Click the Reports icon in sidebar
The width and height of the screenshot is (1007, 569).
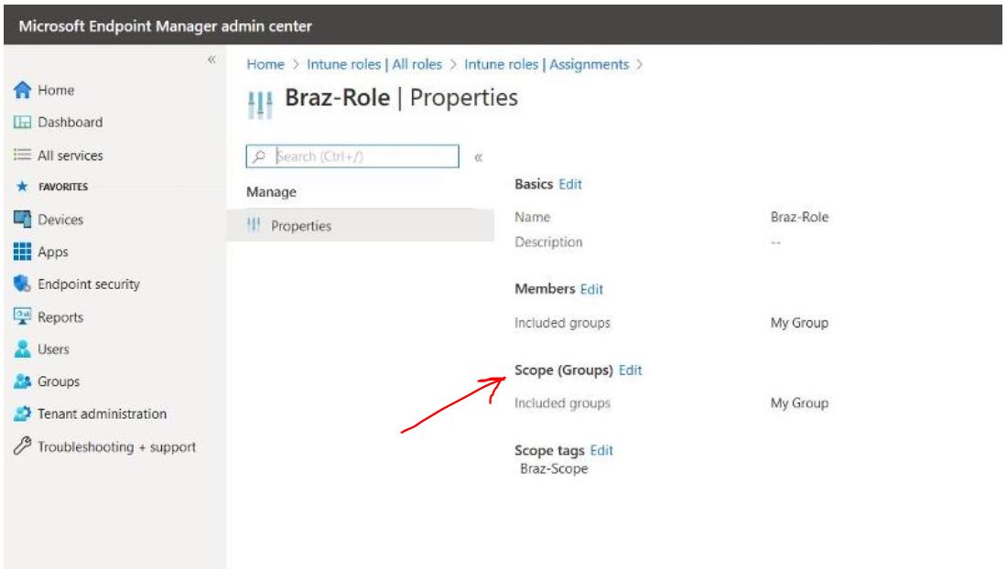coord(23,317)
